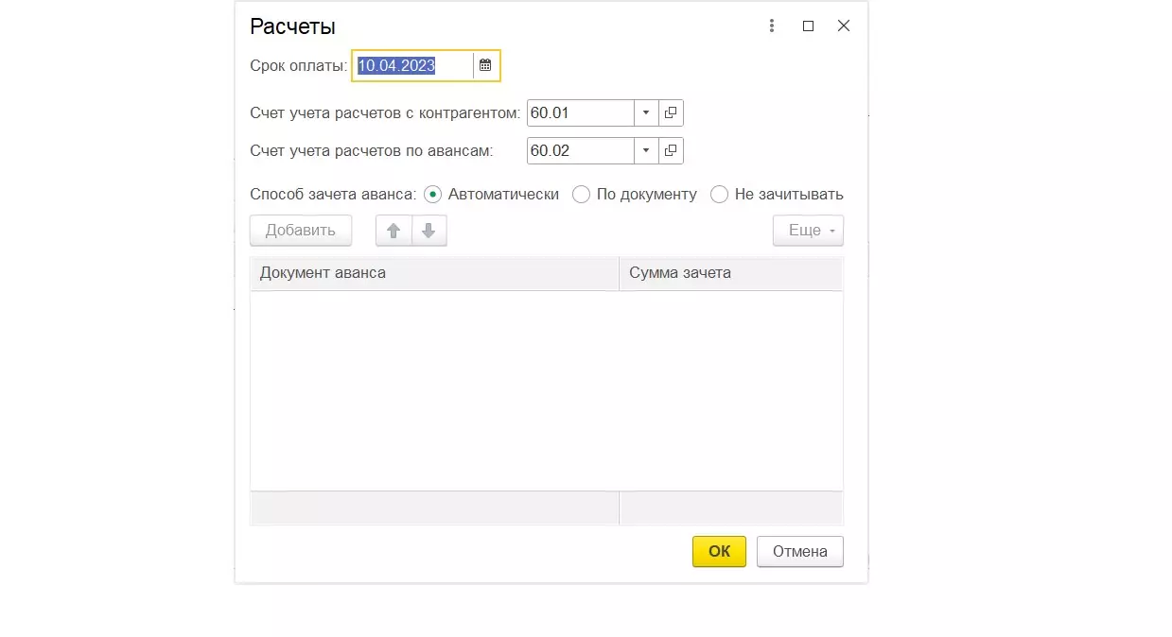Image resolution: width=1172 pixels, height=637 pixels.
Task: Close the Расчеты dialog with X
Action: (x=844, y=26)
